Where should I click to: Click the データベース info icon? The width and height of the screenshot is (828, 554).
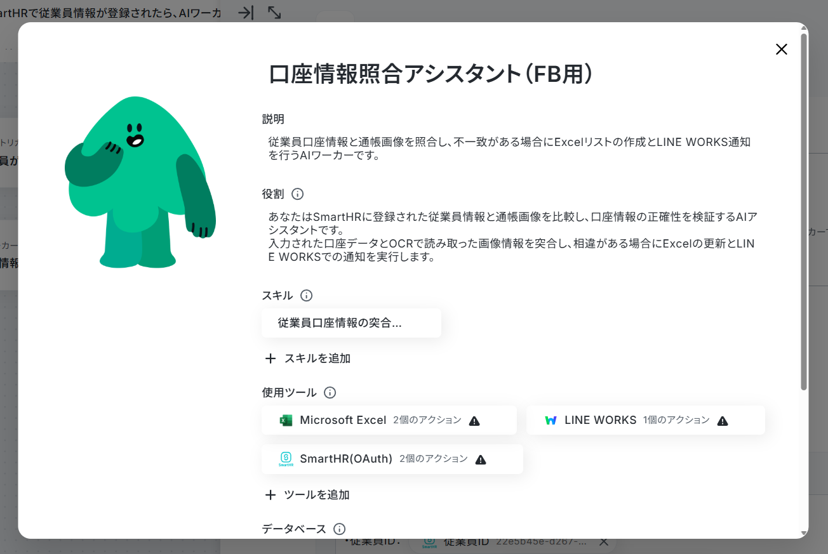coord(340,529)
